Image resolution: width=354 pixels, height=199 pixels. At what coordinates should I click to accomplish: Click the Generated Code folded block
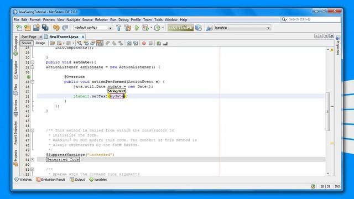click(63, 160)
